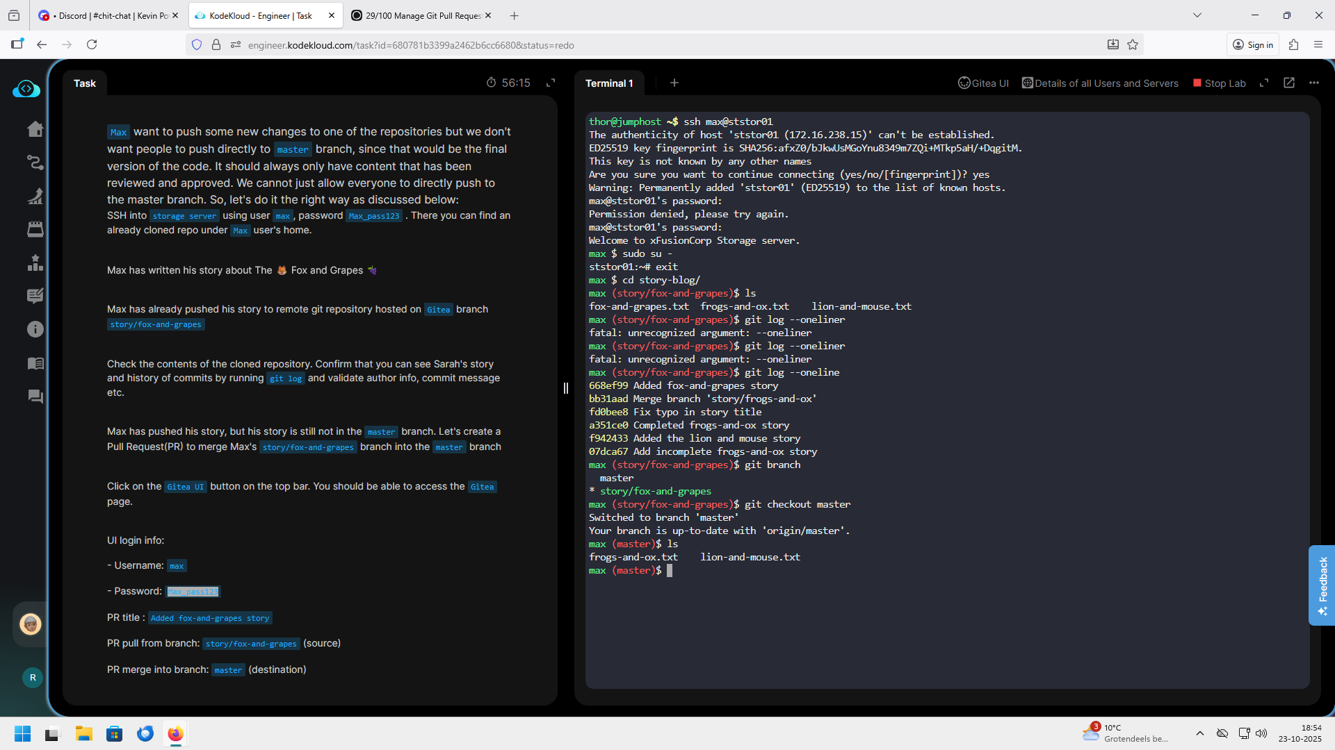
Task: Expand the terminal panel to fullscreen
Action: (1264, 83)
